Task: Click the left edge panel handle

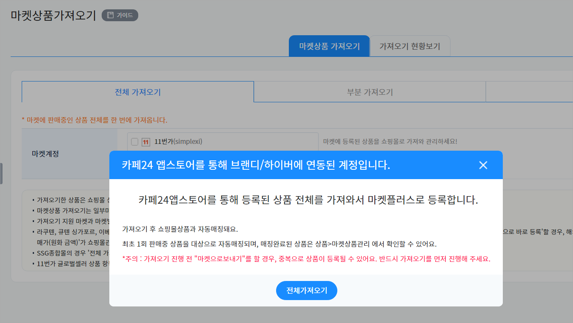Action: point(1,173)
